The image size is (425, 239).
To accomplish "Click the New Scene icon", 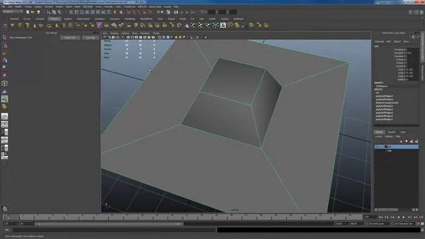I will click(28, 12).
